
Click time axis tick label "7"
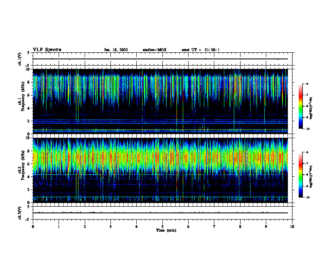coord(214,227)
